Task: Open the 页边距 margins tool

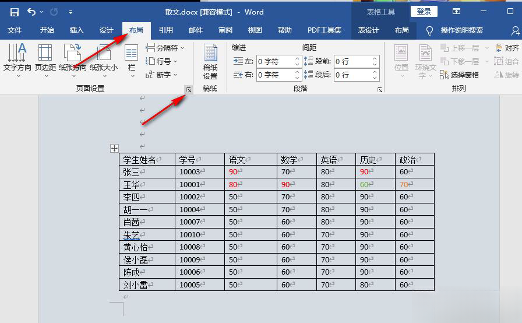Action: (45, 60)
